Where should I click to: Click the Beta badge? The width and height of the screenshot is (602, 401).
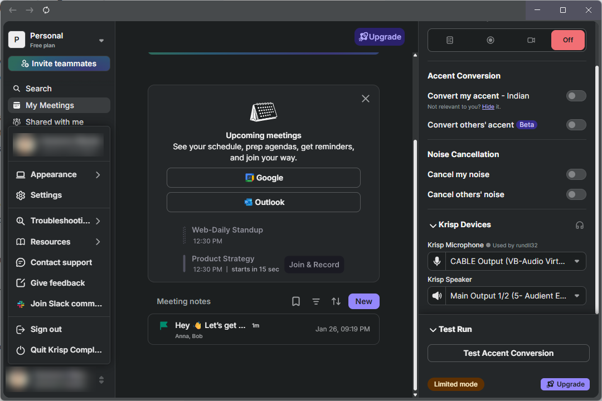tap(526, 125)
